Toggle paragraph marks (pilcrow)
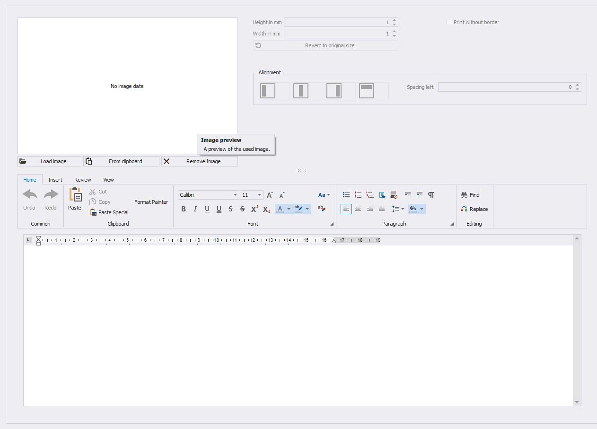Viewport: 597px width, 429px height. point(431,195)
